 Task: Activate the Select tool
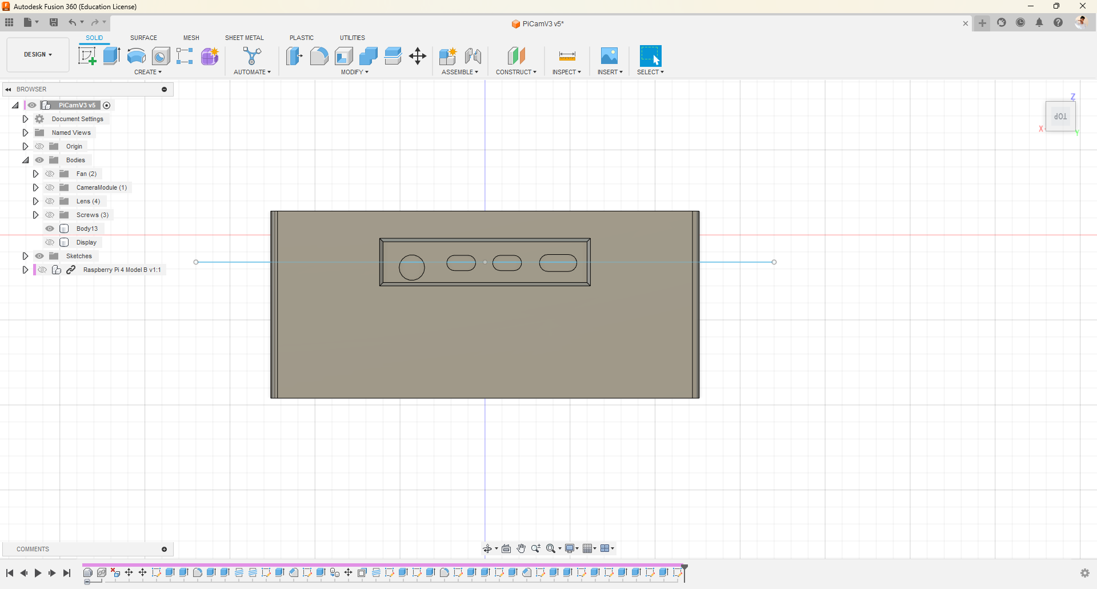[x=650, y=56]
